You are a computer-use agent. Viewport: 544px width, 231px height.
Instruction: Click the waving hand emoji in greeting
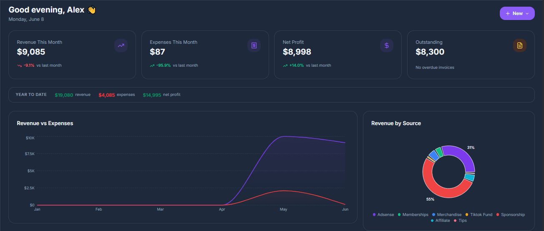point(92,10)
